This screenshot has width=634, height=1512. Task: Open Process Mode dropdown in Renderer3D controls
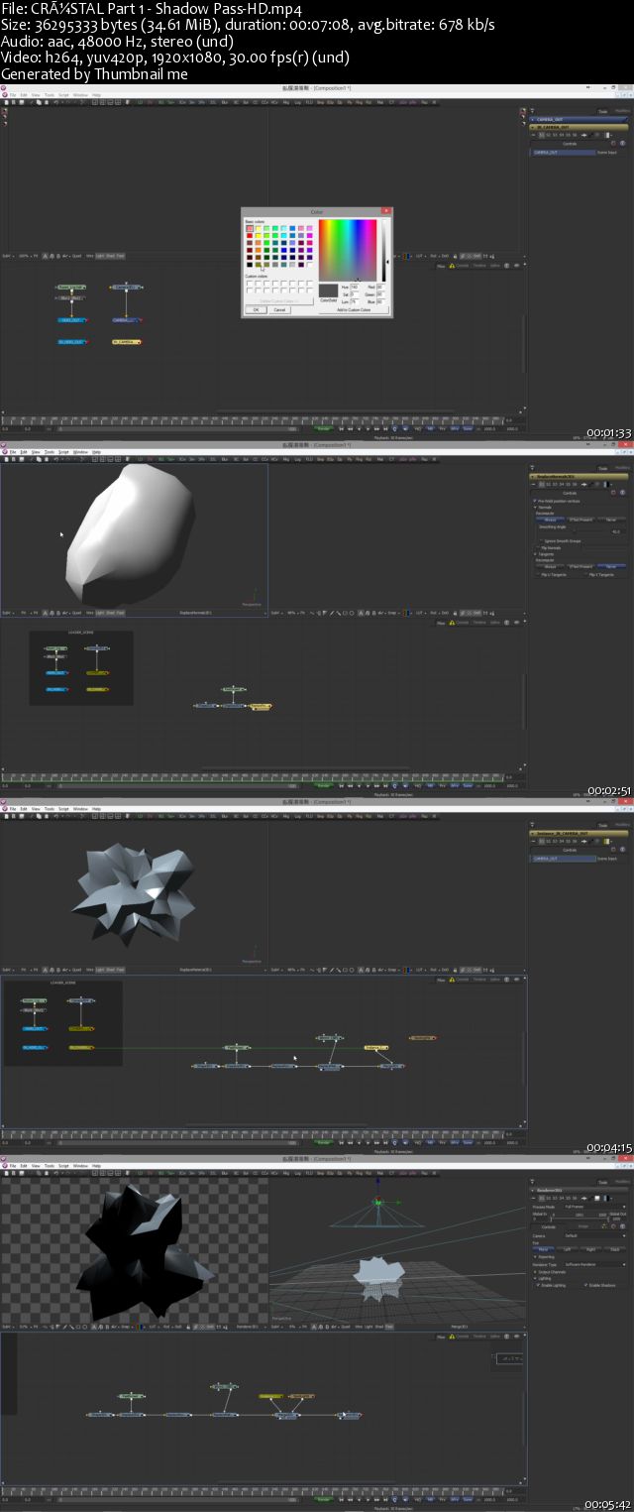[594, 1207]
